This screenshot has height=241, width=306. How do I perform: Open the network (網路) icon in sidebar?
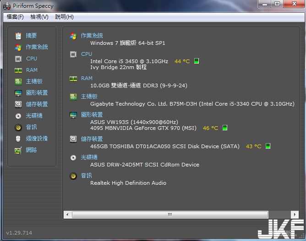coord(18,150)
